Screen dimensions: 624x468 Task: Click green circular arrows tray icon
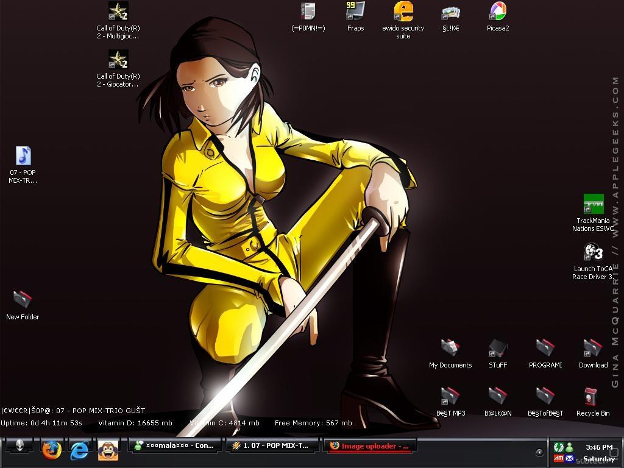pyautogui.click(x=558, y=447)
